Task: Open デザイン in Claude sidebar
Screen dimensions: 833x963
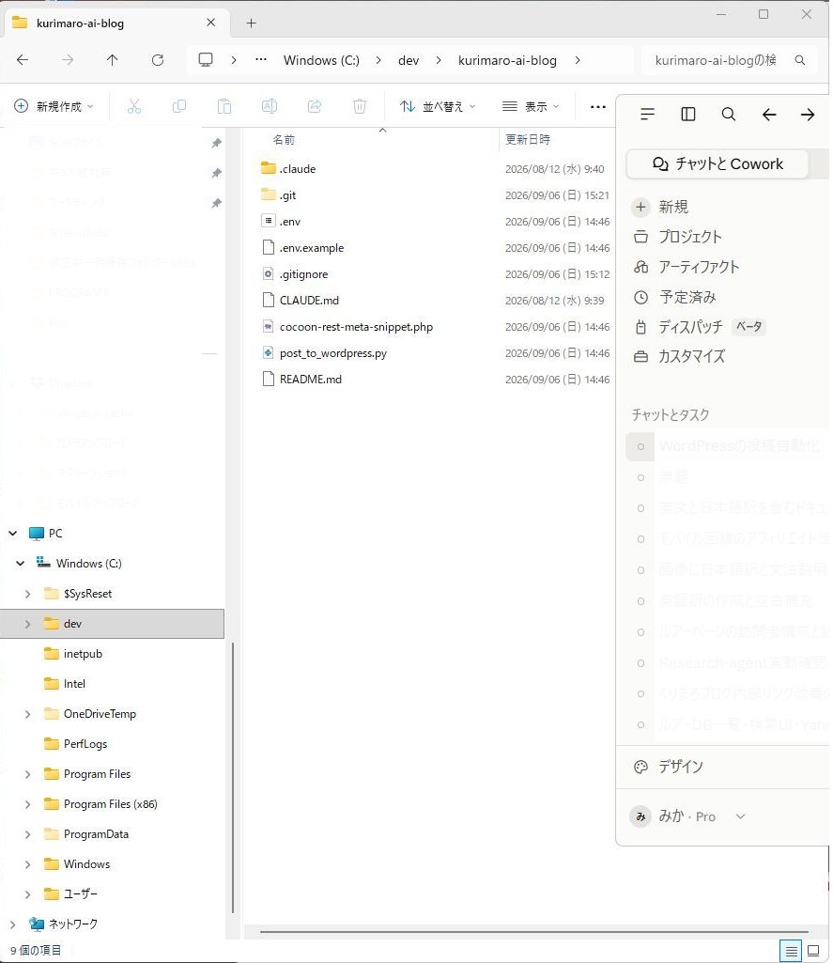Action: pyautogui.click(x=668, y=767)
